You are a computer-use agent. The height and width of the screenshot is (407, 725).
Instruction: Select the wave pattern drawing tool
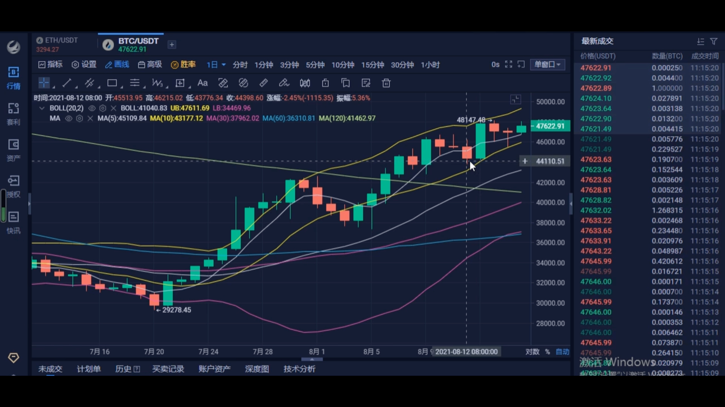157,83
